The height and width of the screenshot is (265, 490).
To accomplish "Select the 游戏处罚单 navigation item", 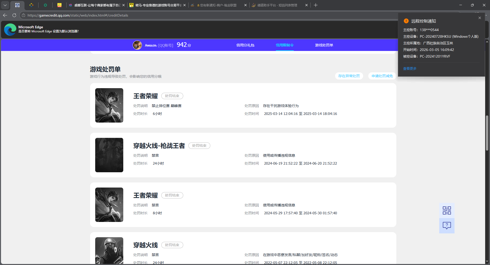I will 324,45.
